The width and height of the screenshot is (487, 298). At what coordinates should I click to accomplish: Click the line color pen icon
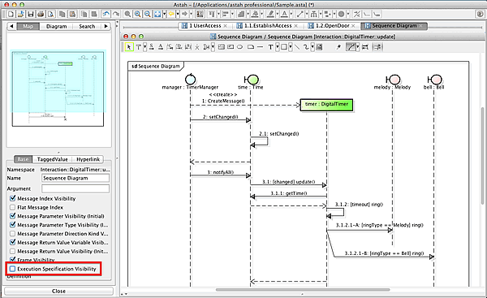[270, 14]
